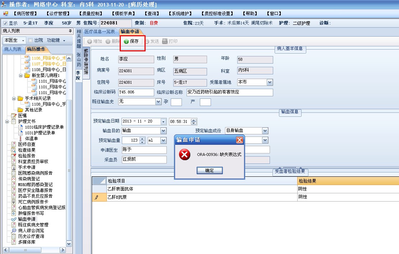Adjust time with the 08:58:31 spinner
The image size is (399, 254).
194,121
